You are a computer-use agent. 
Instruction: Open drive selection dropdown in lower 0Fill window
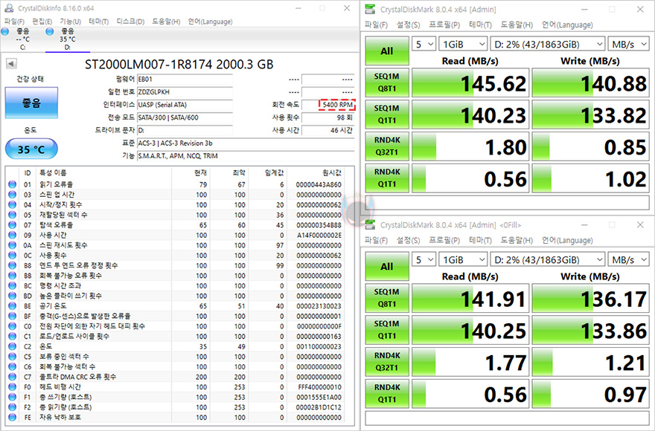point(547,259)
